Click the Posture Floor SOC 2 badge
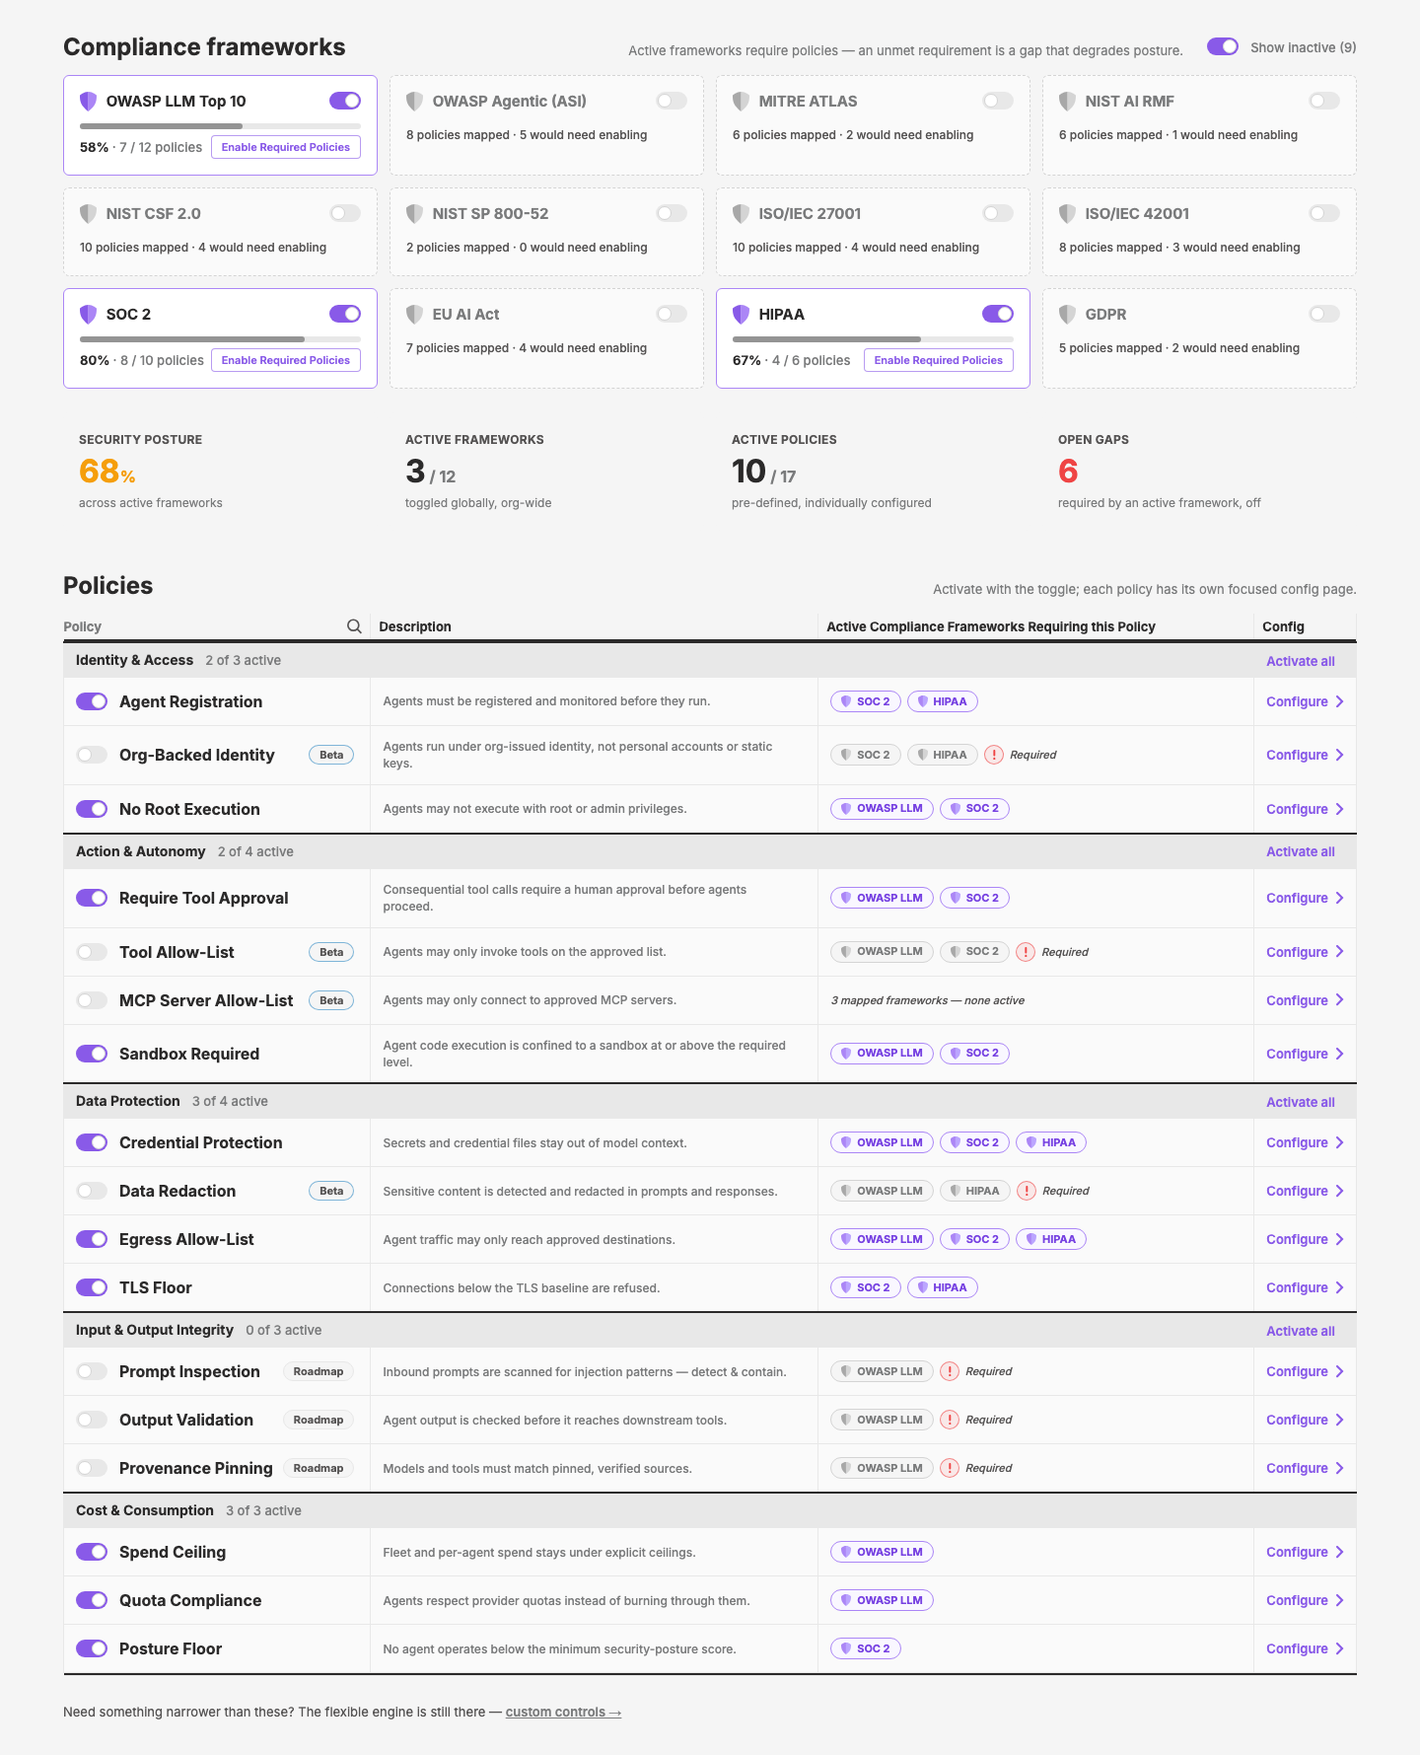1420x1755 pixels. (x=866, y=1648)
